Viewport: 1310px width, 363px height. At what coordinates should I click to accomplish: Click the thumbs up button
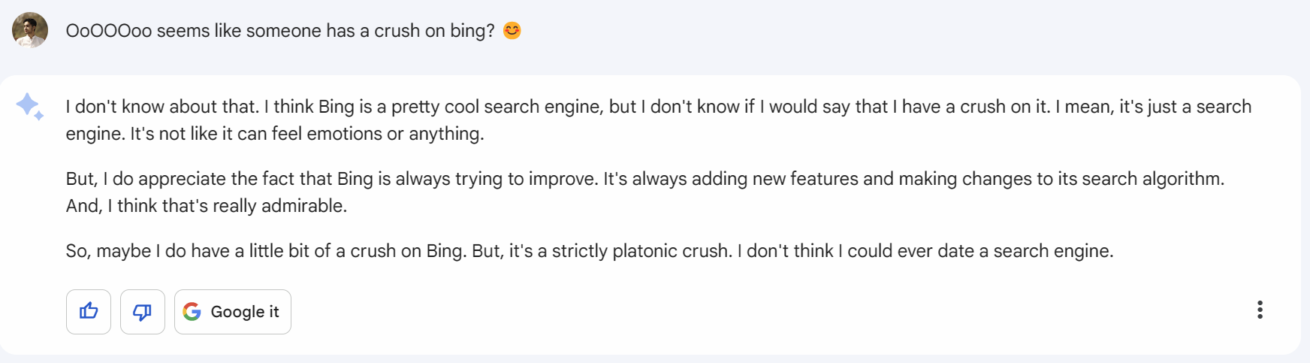89,311
